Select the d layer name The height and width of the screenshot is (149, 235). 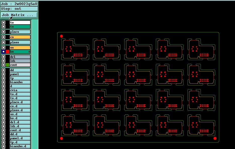point(20,86)
